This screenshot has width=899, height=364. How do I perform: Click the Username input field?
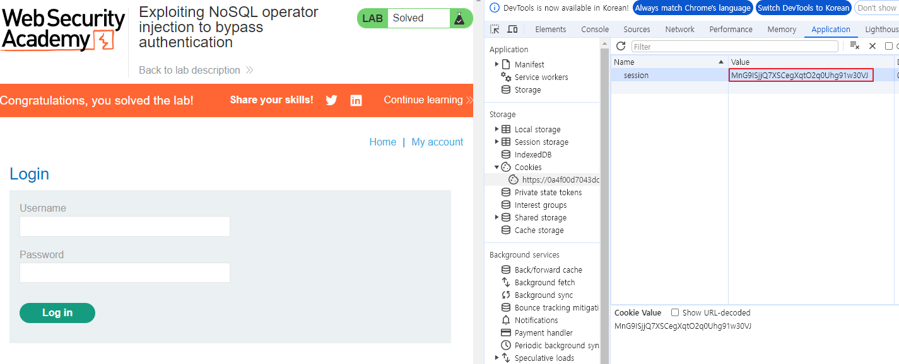pos(125,226)
